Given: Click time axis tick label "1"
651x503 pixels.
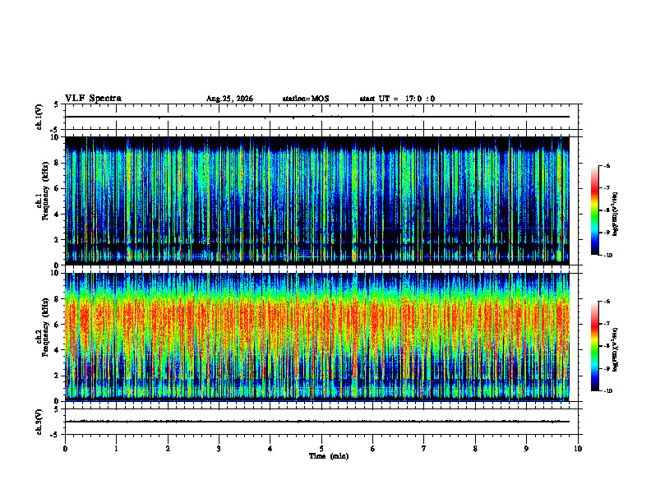Looking at the screenshot, I should point(116,449).
